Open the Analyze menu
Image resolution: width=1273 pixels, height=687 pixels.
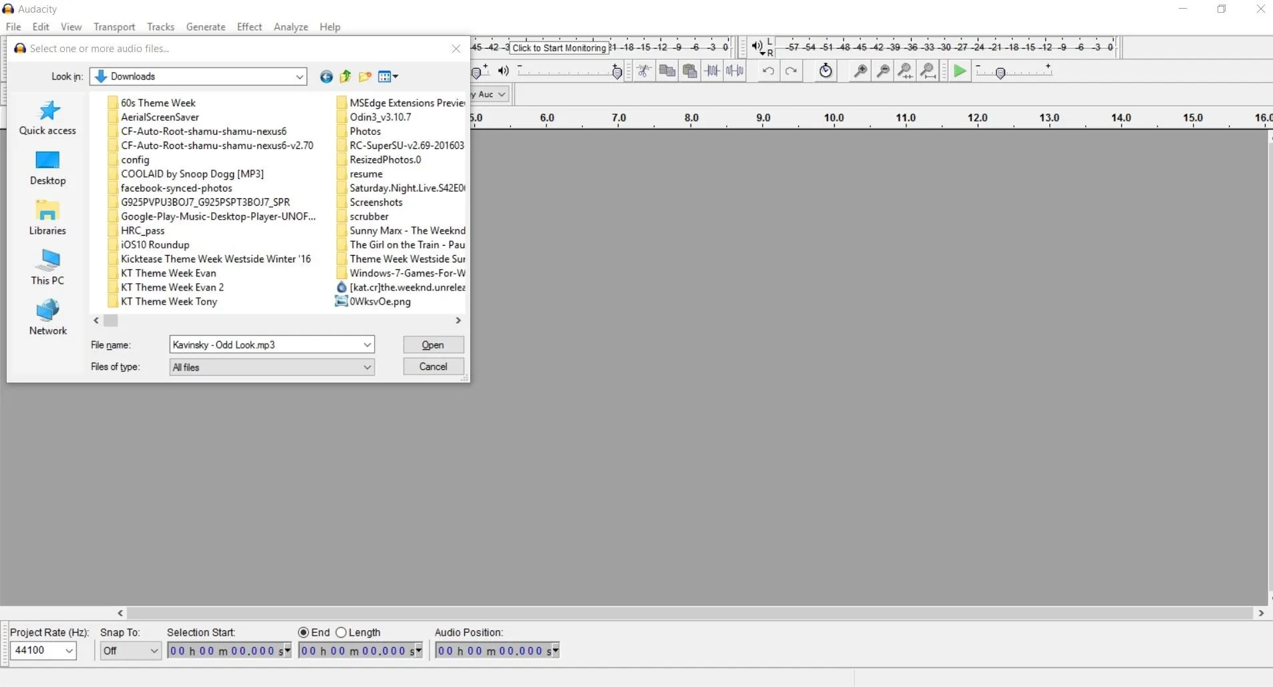click(x=291, y=27)
